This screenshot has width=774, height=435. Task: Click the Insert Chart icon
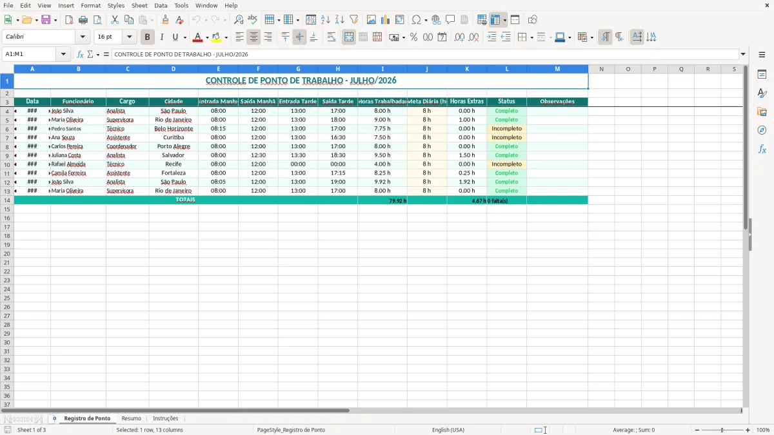tap(386, 20)
